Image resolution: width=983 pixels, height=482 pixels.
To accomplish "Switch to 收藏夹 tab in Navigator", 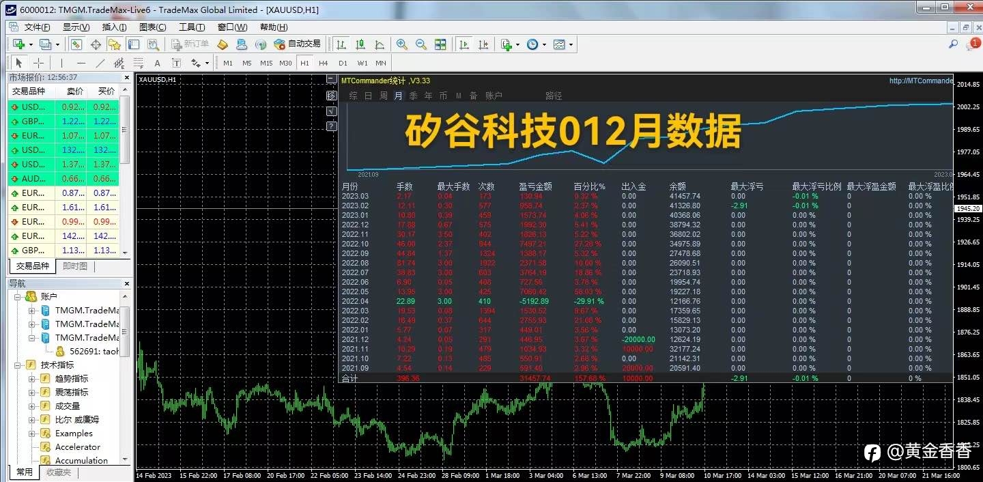I will (x=59, y=472).
